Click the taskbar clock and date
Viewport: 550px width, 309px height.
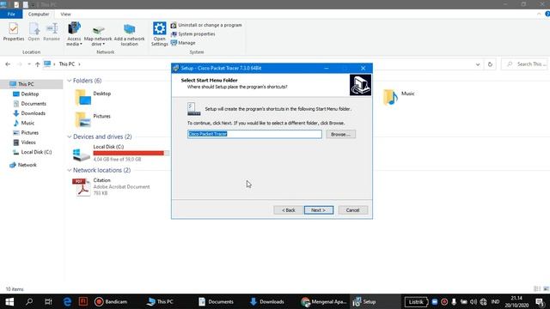coord(516,301)
